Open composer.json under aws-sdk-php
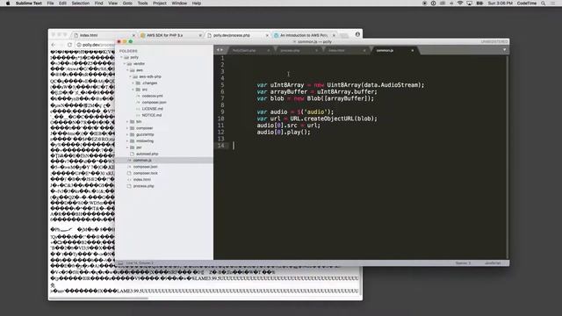This screenshot has width=562, height=316. pos(154,103)
